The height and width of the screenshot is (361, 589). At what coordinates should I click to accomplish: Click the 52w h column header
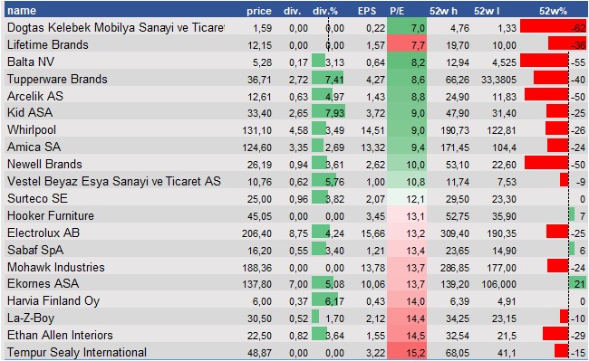(x=443, y=11)
